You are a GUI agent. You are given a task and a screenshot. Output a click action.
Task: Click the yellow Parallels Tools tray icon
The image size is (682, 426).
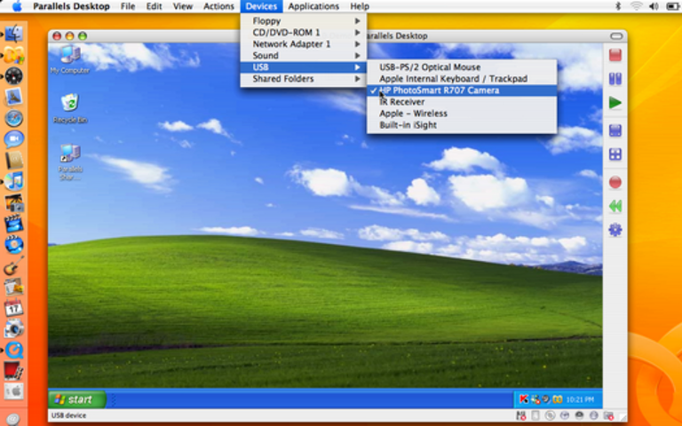coord(558,399)
